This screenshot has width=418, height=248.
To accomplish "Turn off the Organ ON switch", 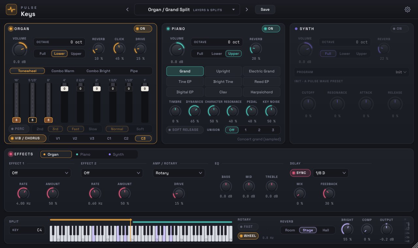I will 143,29.
